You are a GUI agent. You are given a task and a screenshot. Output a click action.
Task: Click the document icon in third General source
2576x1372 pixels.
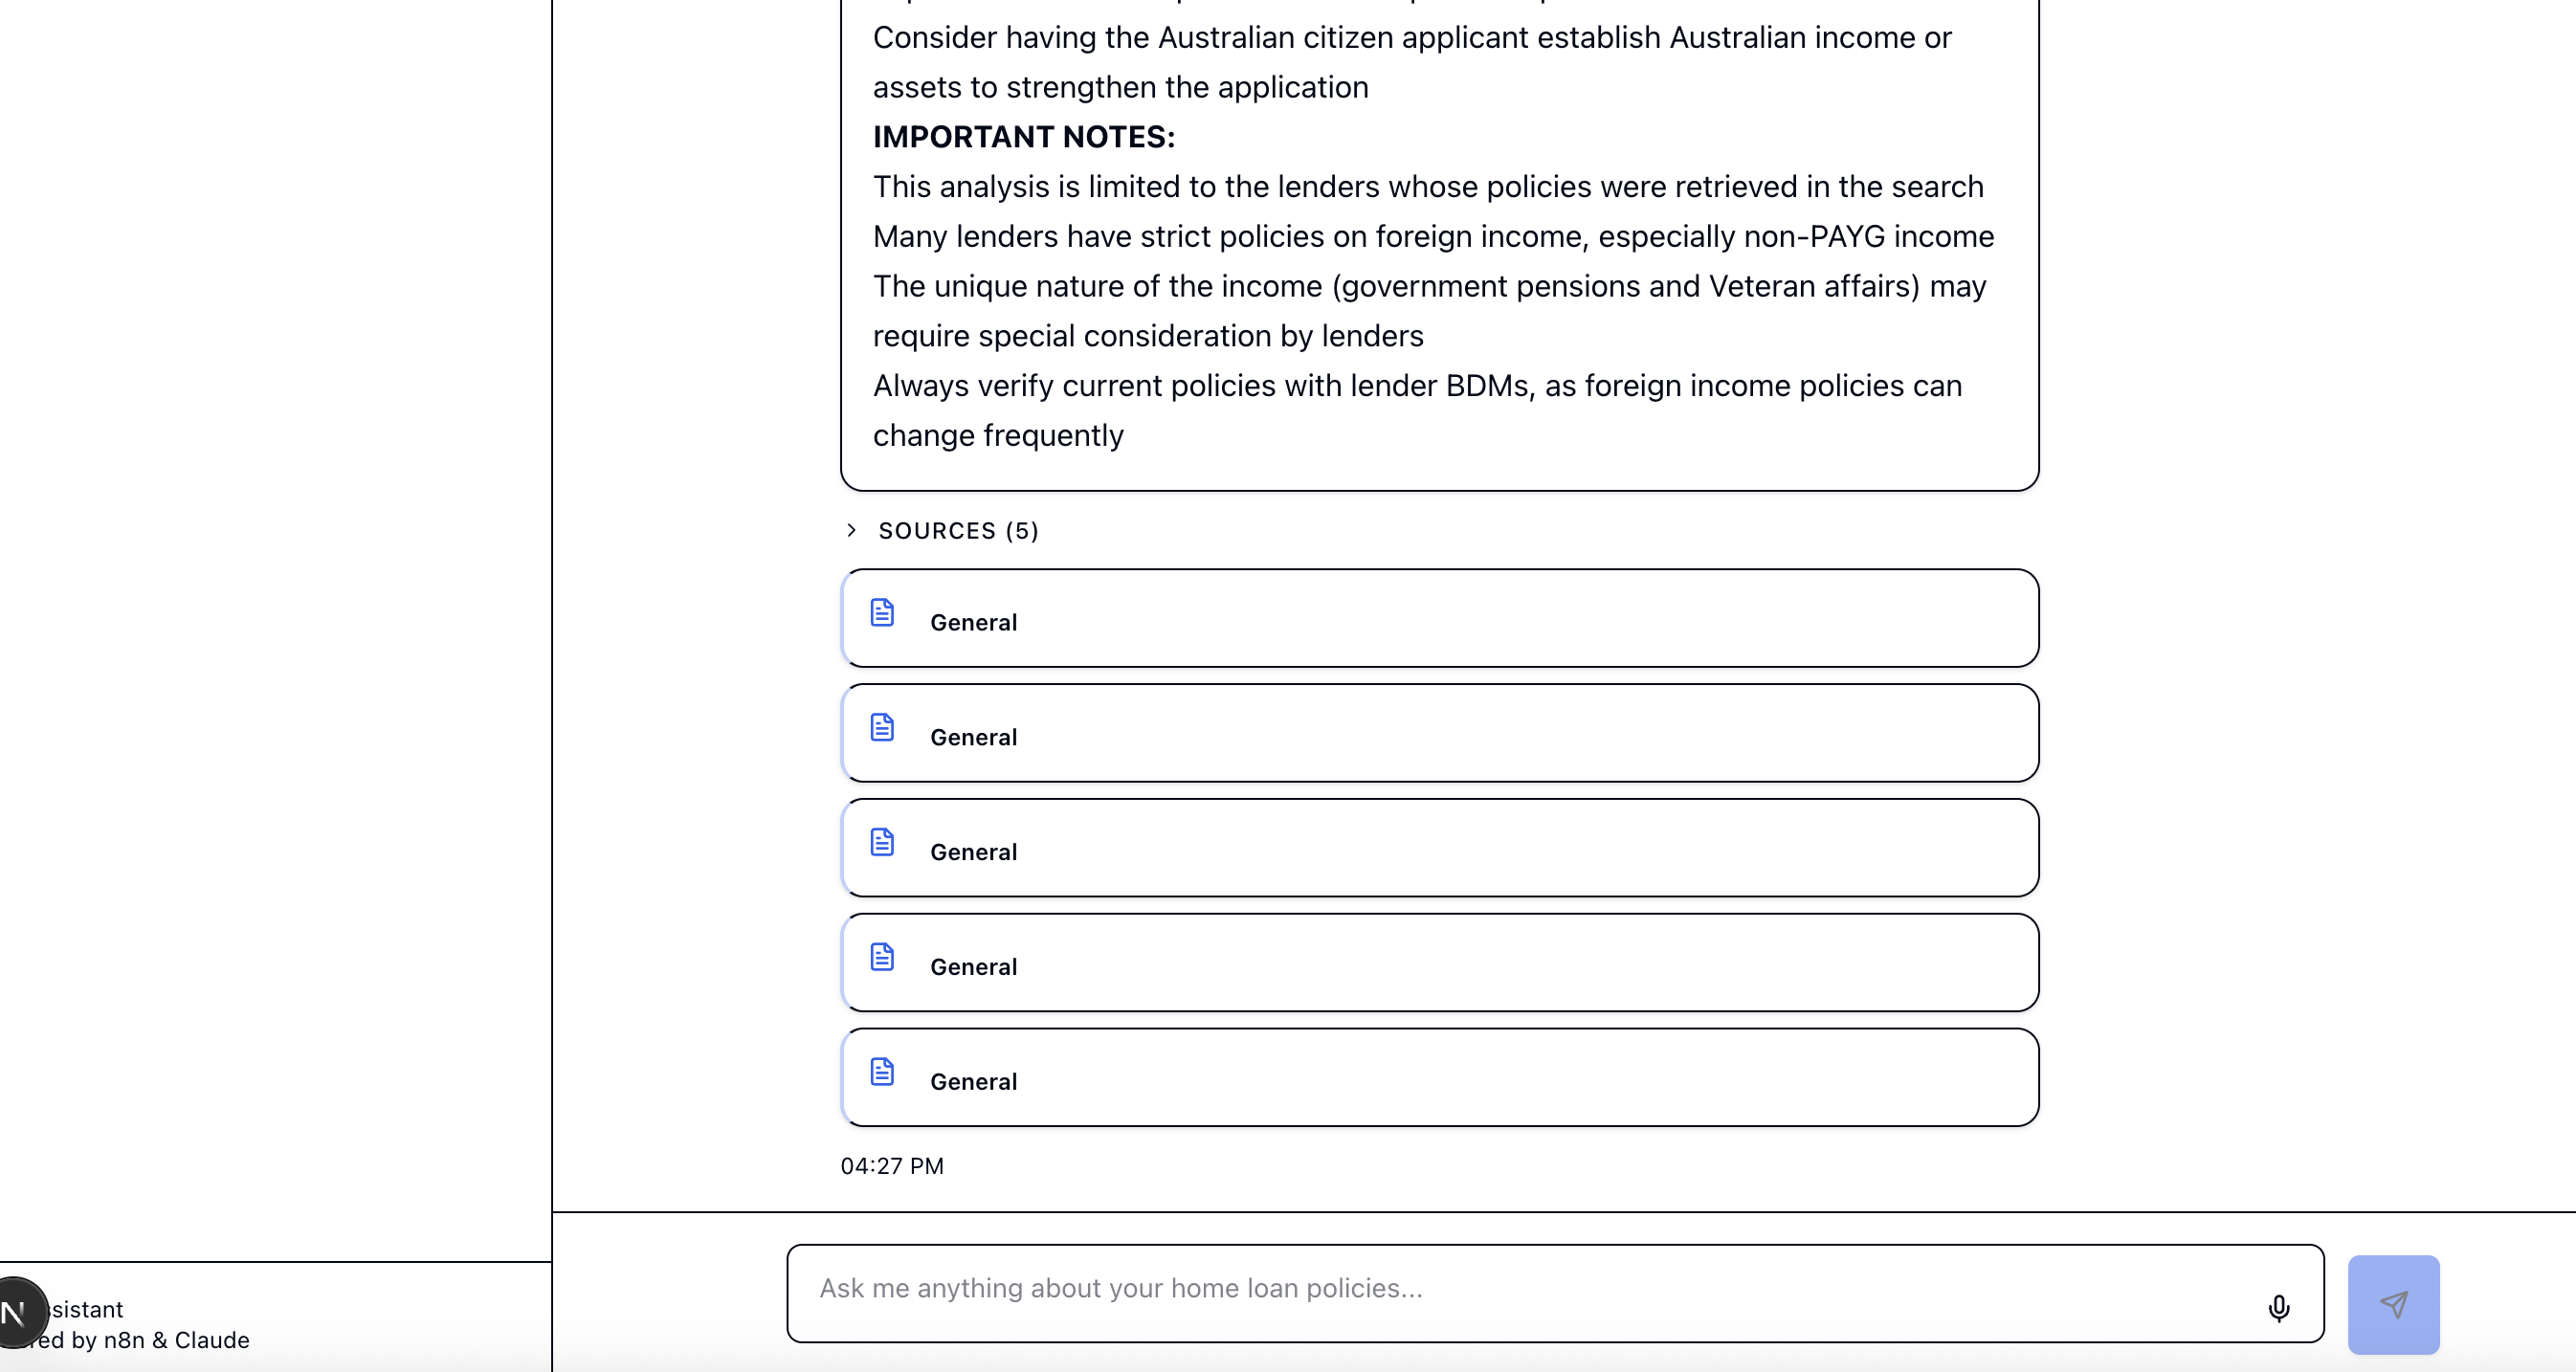coord(882,842)
